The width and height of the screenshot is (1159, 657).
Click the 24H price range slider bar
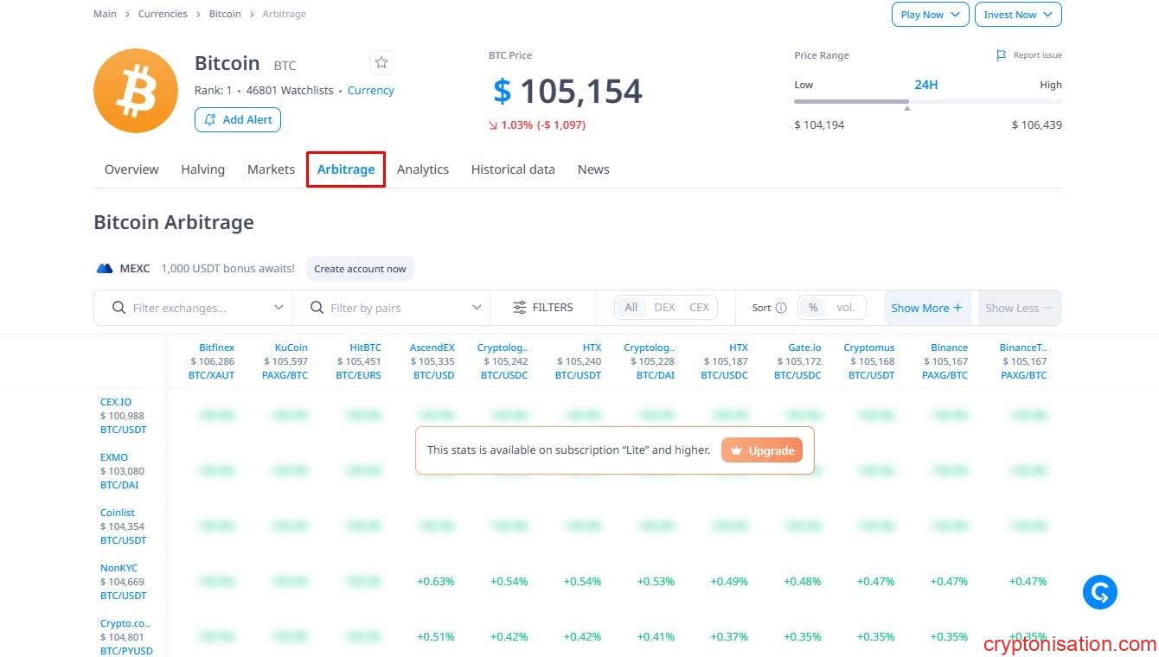pyautogui.click(x=927, y=102)
